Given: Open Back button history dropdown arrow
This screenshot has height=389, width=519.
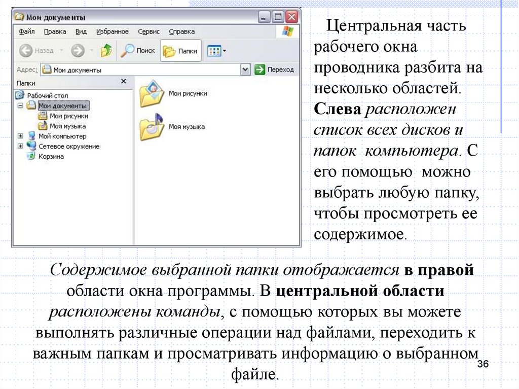Looking at the screenshot, I should tap(61, 51).
